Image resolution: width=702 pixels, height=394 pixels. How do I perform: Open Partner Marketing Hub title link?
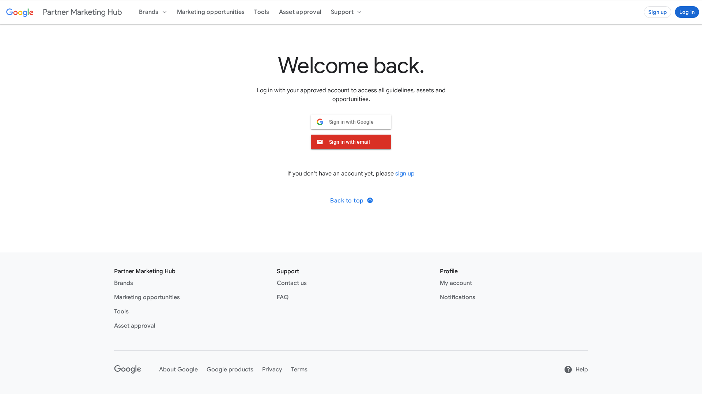[x=82, y=12]
